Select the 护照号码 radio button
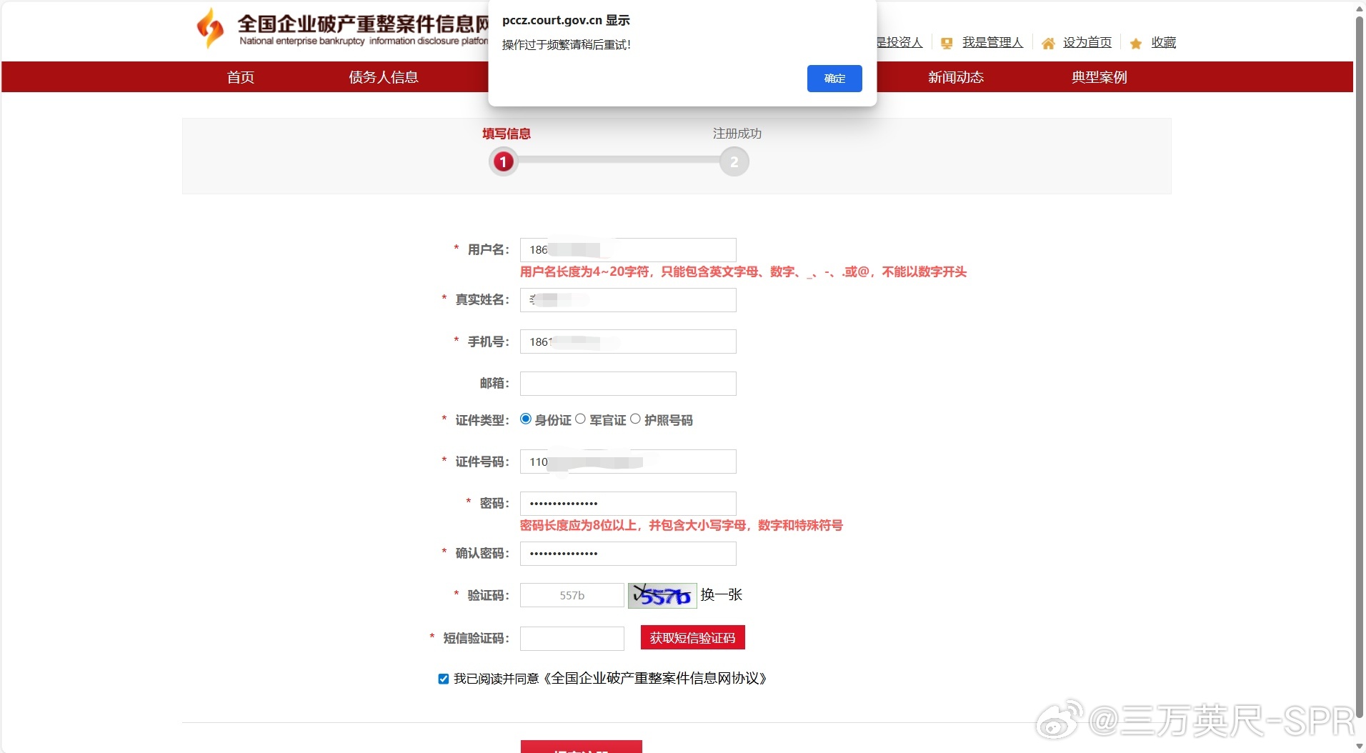This screenshot has height=753, width=1366. (635, 419)
